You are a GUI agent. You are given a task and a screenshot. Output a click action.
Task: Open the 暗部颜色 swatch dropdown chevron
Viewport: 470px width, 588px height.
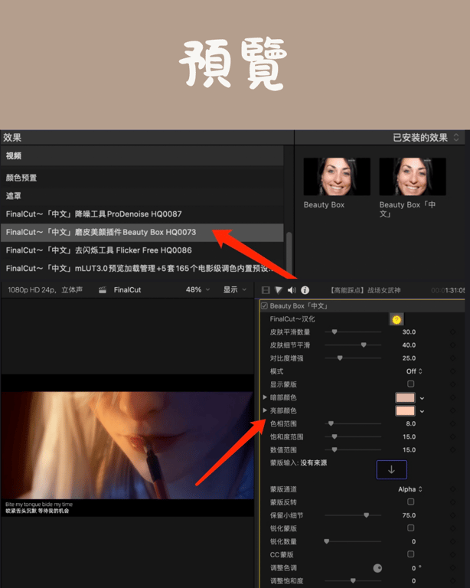click(x=422, y=398)
